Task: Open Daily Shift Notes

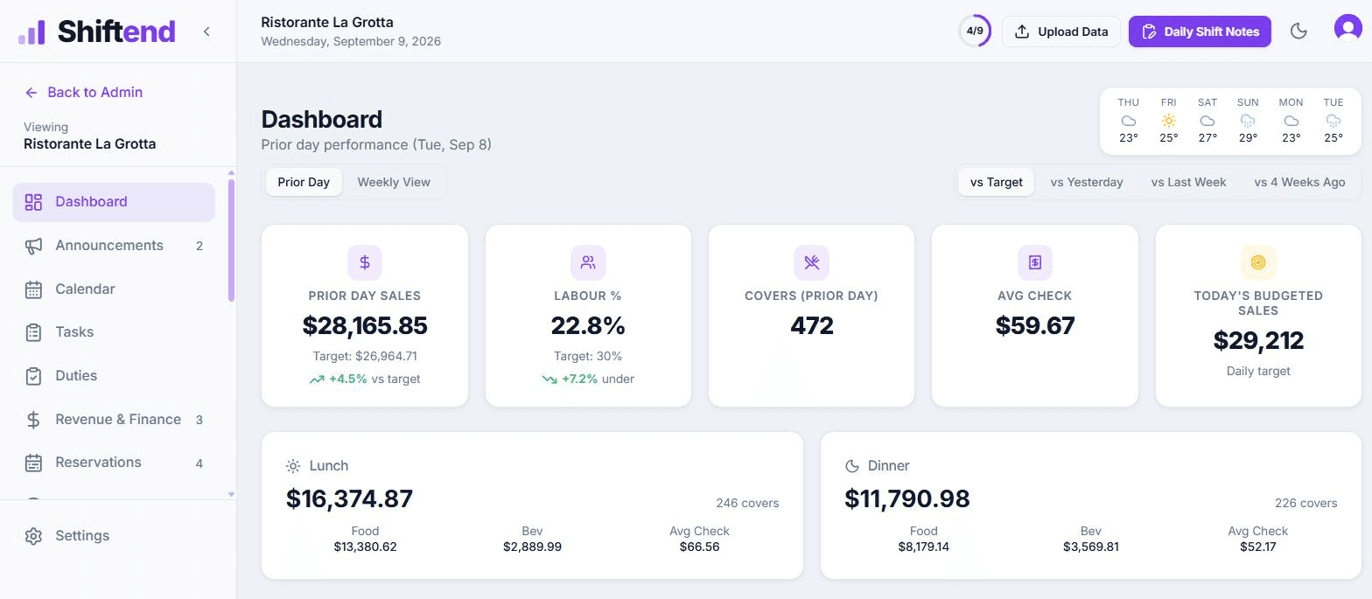Action: coord(1200,31)
